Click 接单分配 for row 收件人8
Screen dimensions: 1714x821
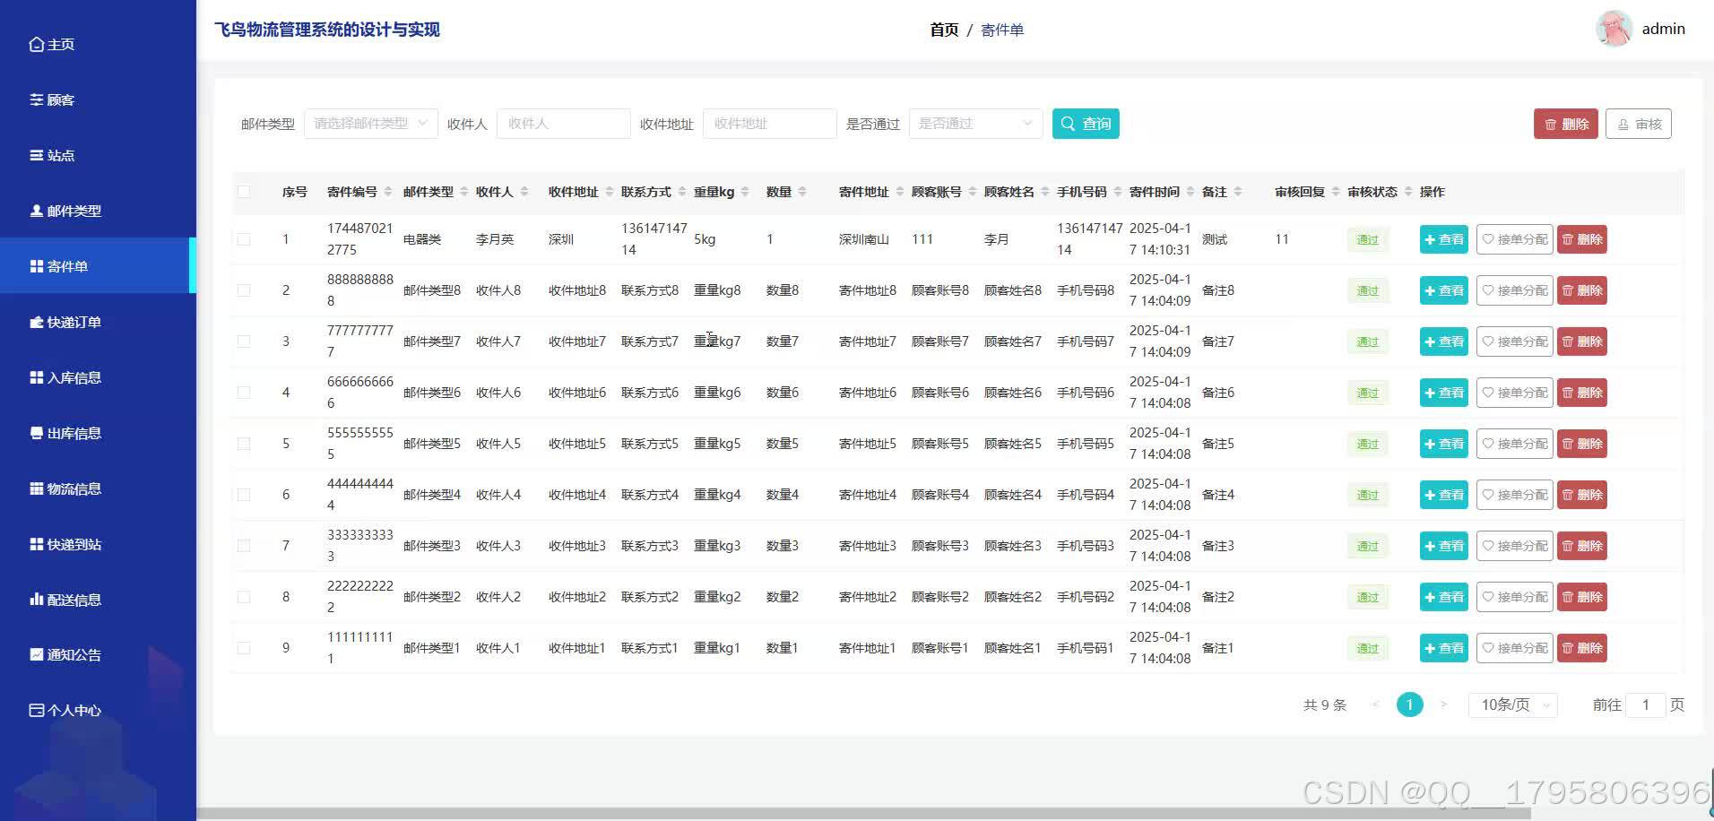click(x=1514, y=290)
